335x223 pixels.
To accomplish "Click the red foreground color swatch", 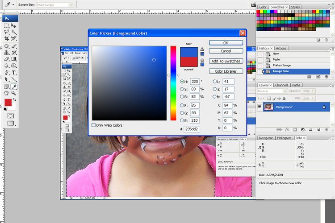I will (8, 103).
